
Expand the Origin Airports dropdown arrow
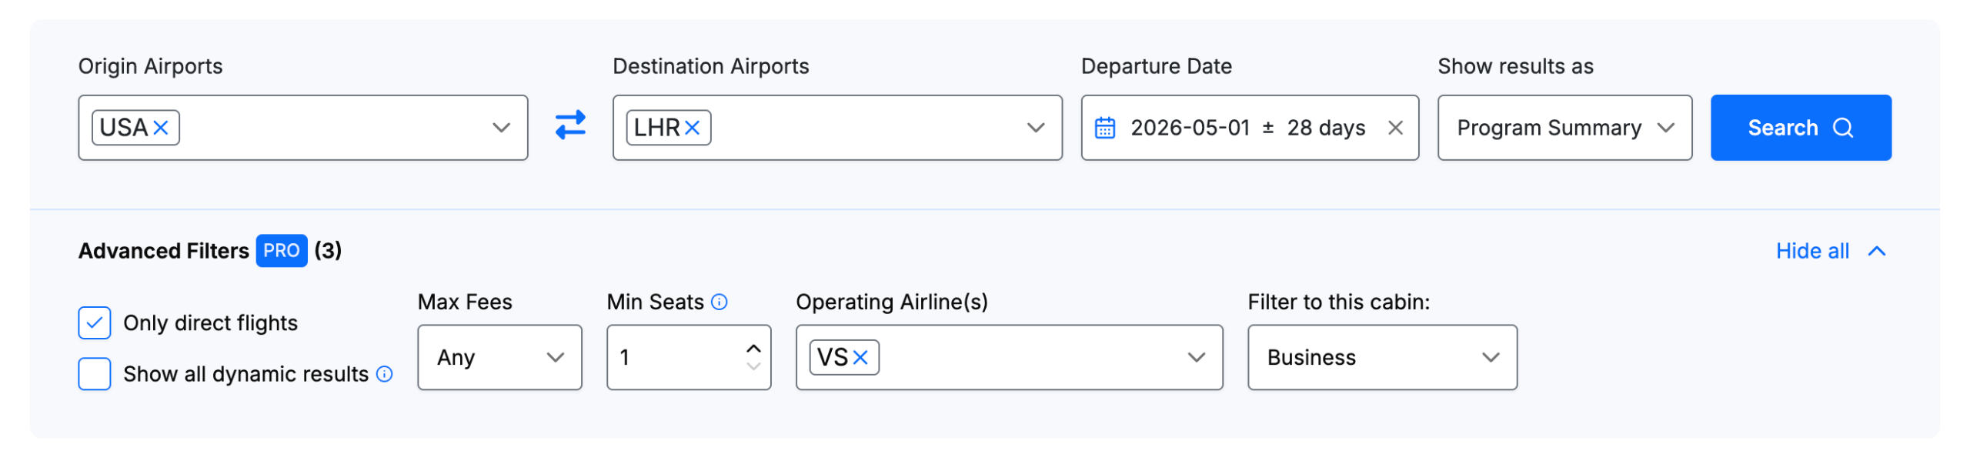(x=501, y=128)
